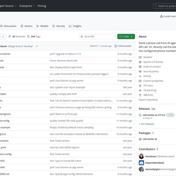The height and width of the screenshot is (176, 176).
Task: Focus the Search or jump to field
Action: point(164,6)
